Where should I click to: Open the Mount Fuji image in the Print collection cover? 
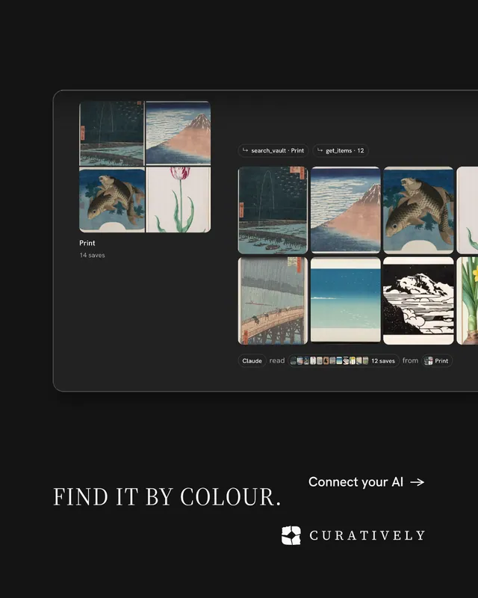(x=179, y=133)
